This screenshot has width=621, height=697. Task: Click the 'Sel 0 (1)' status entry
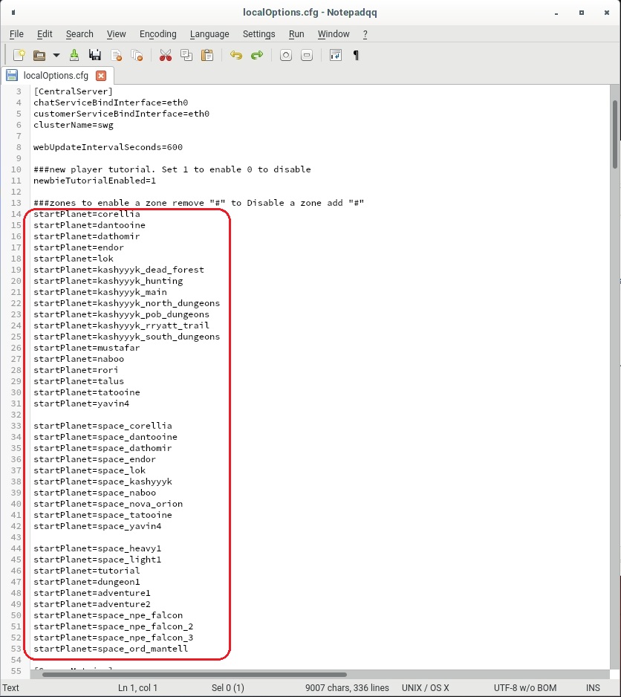coord(227,687)
